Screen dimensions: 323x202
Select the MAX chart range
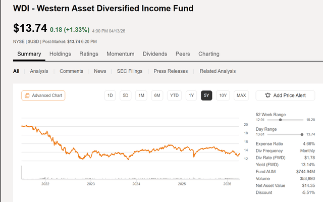tap(241, 95)
